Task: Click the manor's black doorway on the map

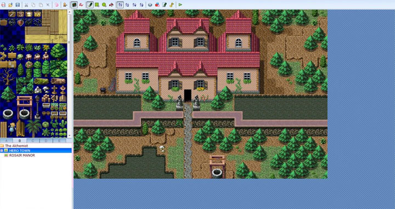Action: pos(188,95)
